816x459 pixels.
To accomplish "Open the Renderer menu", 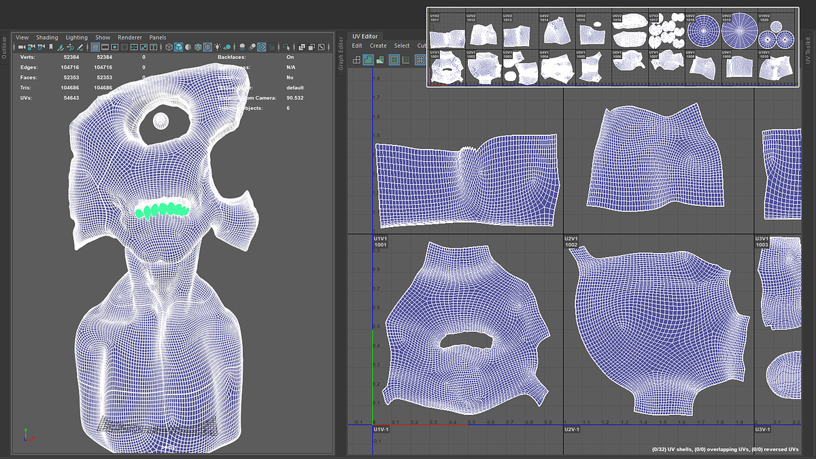I will pyautogui.click(x=130, y=37).
